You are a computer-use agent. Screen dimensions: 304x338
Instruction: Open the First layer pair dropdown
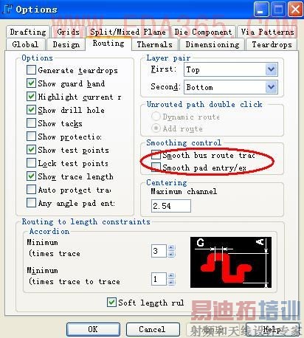tap(272, 69)
